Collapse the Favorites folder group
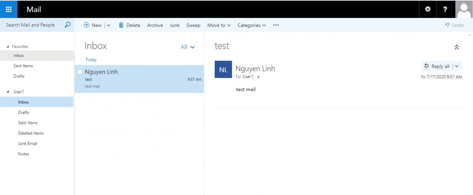Image resolution: width=473 pixels, height=195 pixels. 8,47
